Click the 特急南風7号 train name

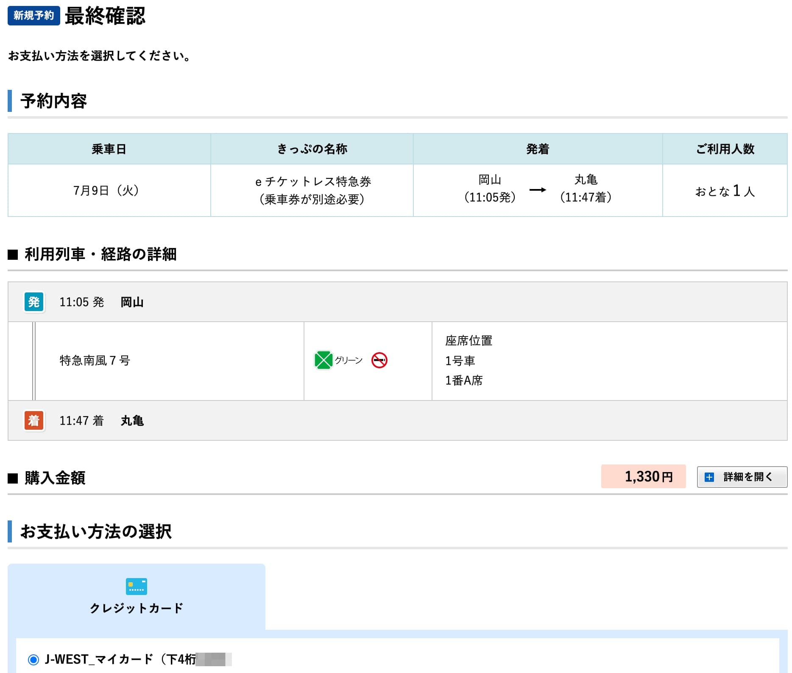tap(95, 360)
